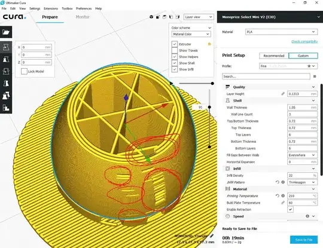
Task: Open Fill Gaps Between Walls dropdown
Action: click(x=303, y=155)
